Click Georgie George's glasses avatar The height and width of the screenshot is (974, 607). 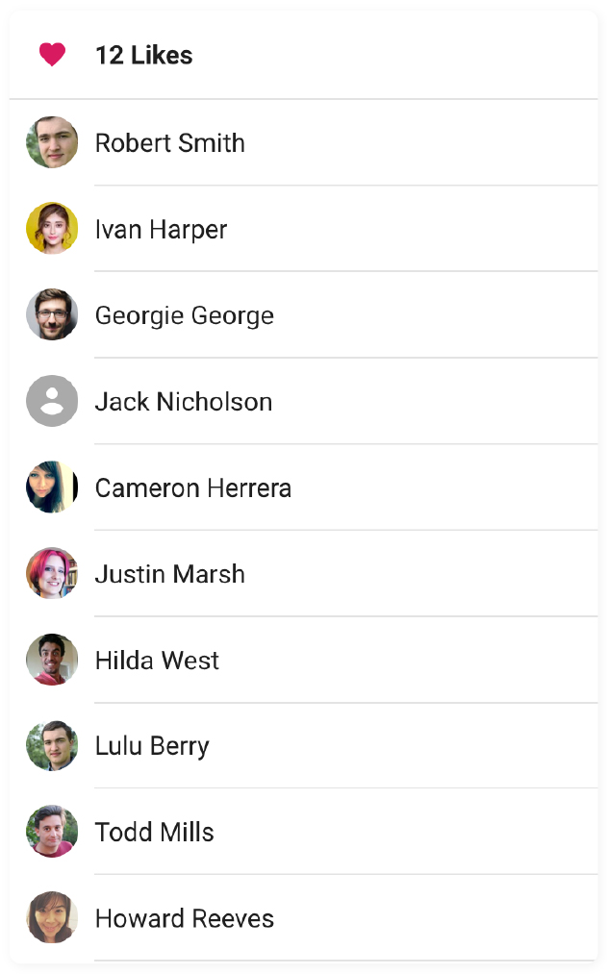click(x=52, y=314)
